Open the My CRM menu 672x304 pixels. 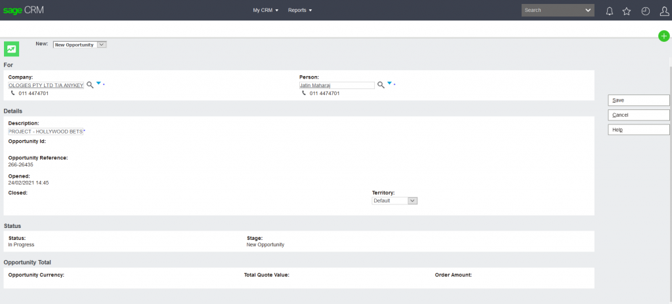pyautogui.click(x=266, y=10)
